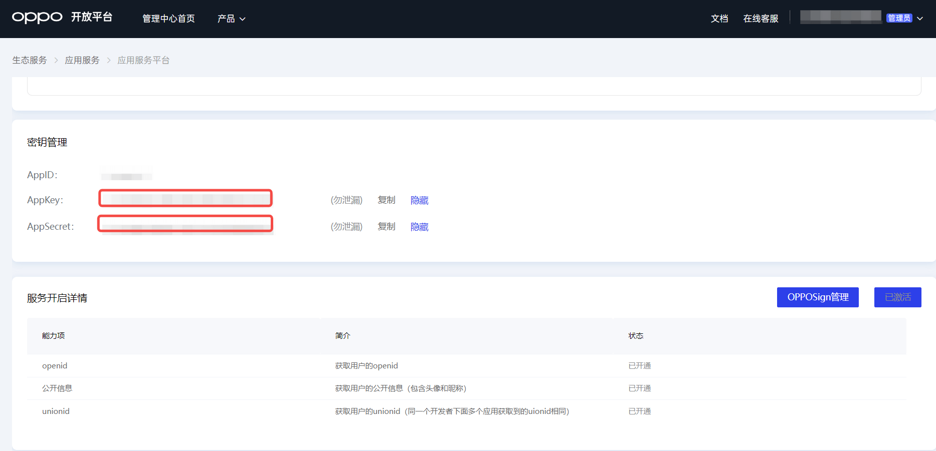Copy the AppKey value
The height and width of the screenshot is (451, 936).
(386, 200)
